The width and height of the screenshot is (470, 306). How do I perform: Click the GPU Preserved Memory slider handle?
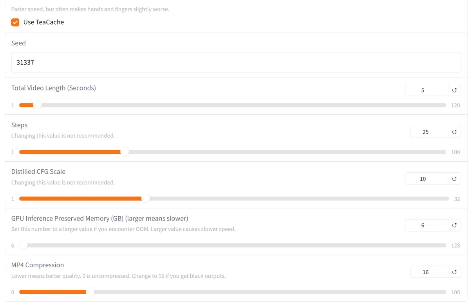23,245
